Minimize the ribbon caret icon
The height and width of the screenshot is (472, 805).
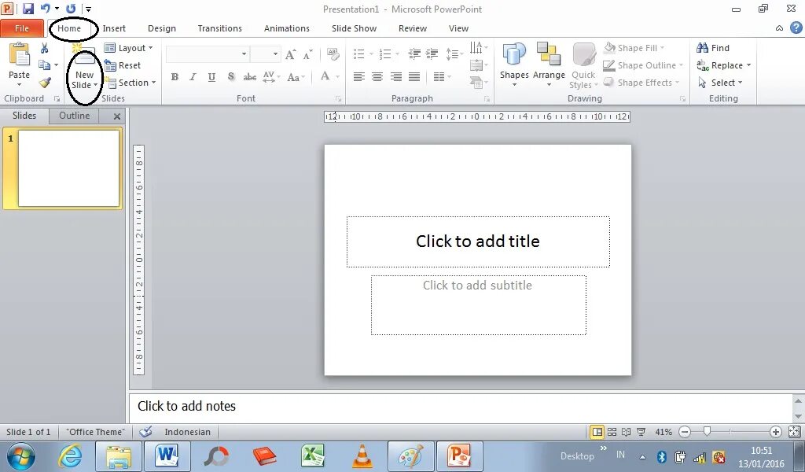779,28
